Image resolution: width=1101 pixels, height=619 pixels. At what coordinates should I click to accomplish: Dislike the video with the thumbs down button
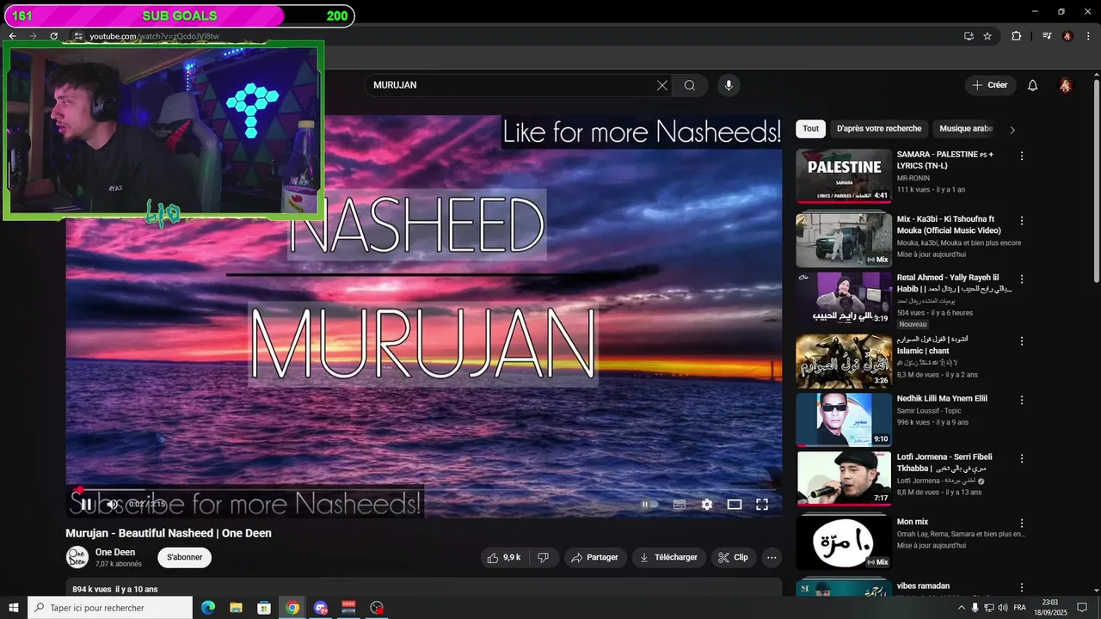click(x=544, y=557)
